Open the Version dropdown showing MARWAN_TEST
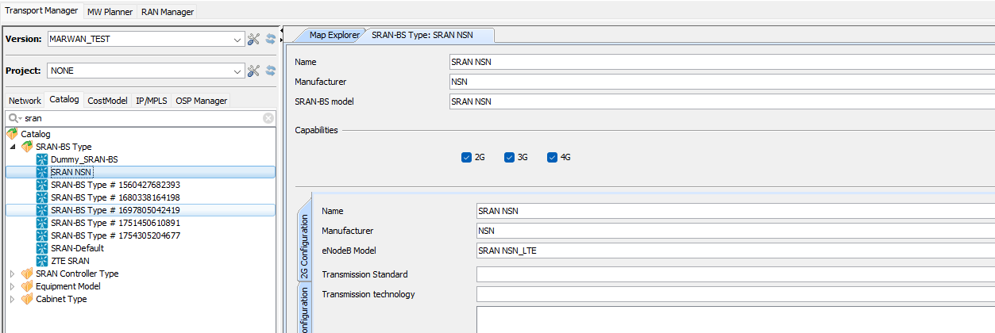The image size is (995, 333). point(238,39)
